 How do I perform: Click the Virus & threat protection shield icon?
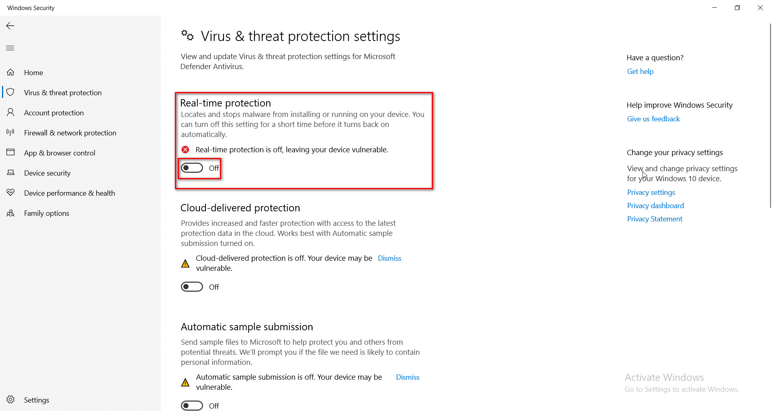[x=10, y=92]
